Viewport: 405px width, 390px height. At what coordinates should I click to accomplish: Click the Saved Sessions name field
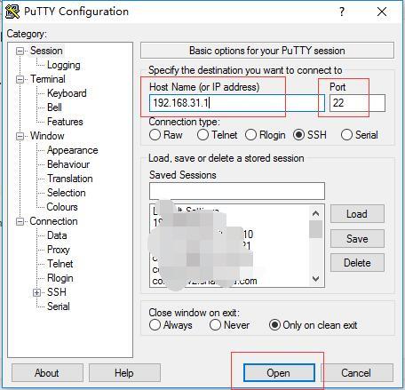click(x=237, y=191)
